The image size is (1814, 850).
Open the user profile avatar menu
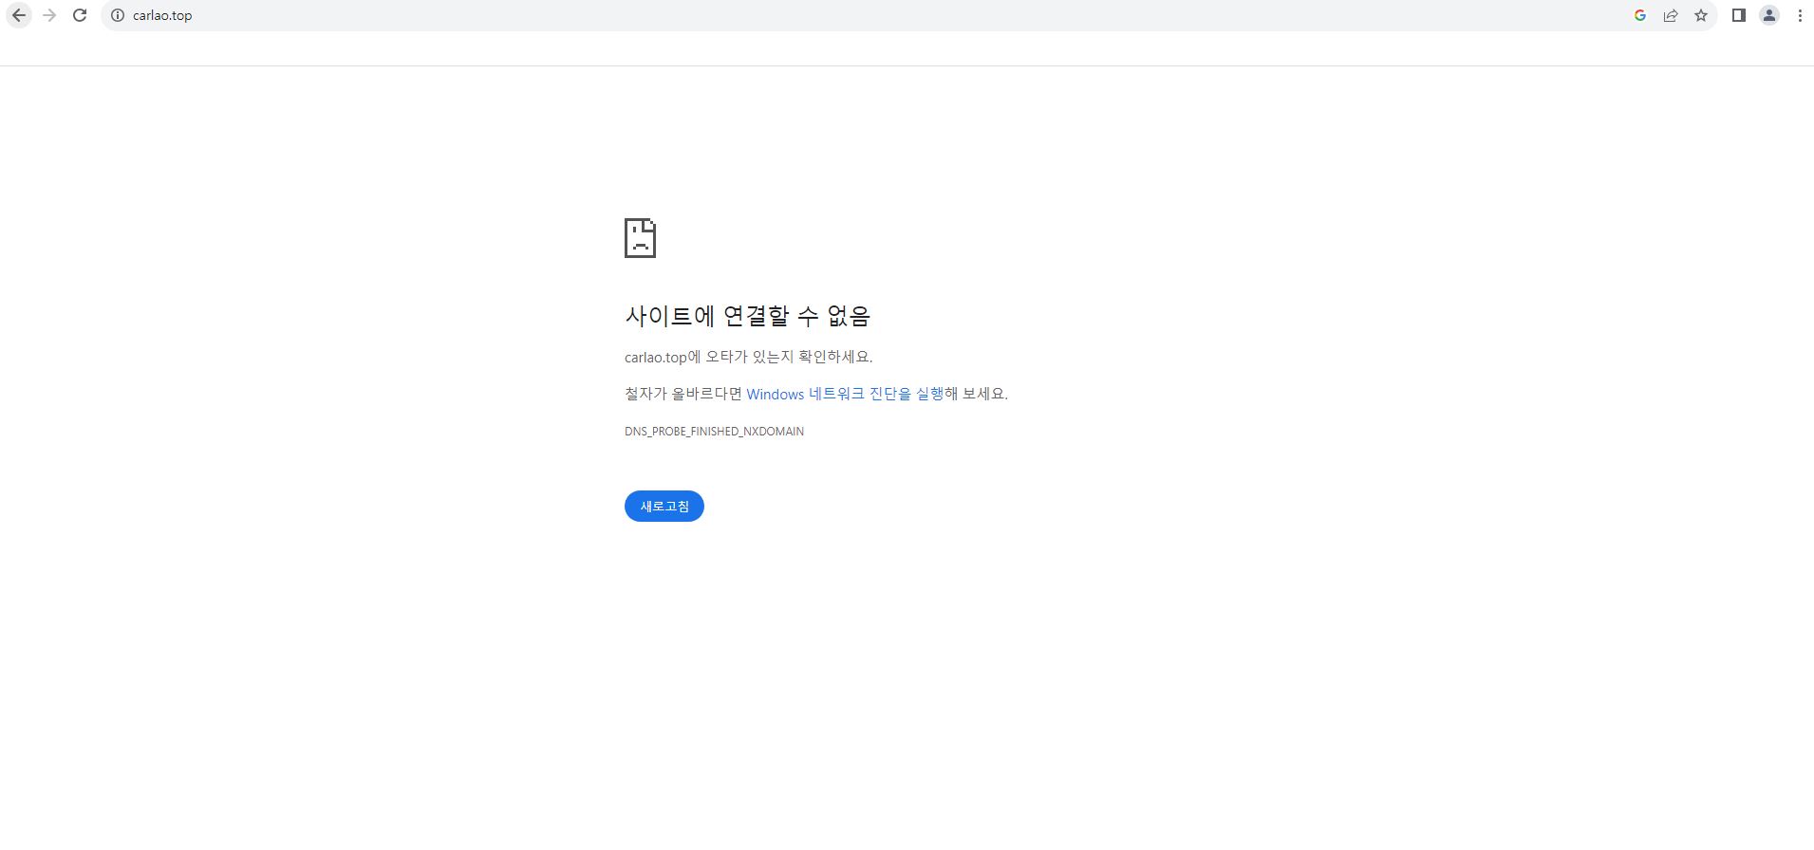[1769, 15]
